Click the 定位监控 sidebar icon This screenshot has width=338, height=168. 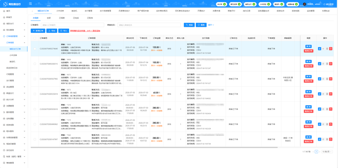(x=4, y=150)
